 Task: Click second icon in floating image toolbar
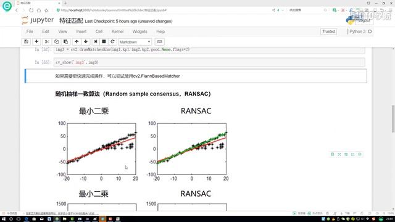point(339,154)
